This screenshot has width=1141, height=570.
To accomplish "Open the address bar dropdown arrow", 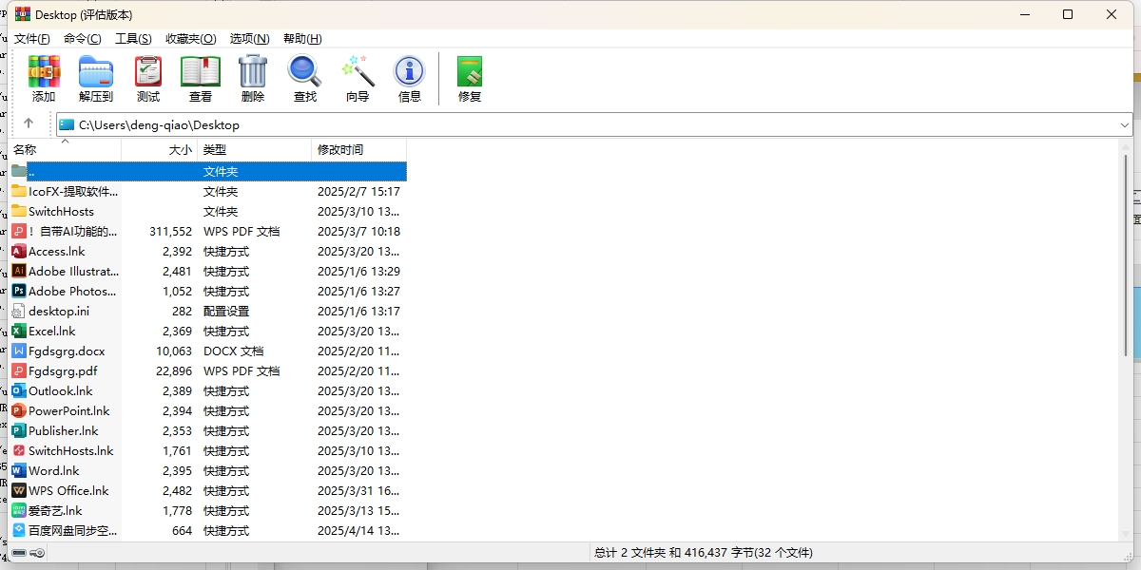I will click(x=1125, y=124).
